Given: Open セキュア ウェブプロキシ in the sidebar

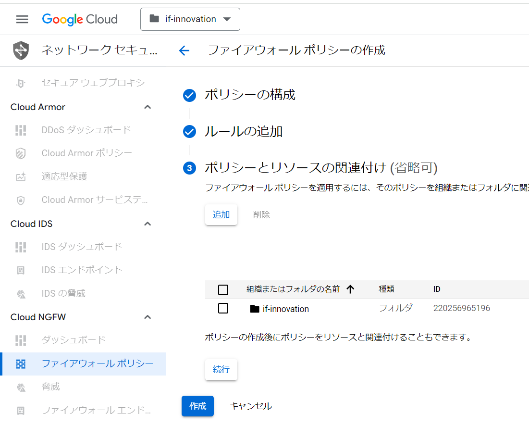Looking at the screenshot, I should point(93,83).
